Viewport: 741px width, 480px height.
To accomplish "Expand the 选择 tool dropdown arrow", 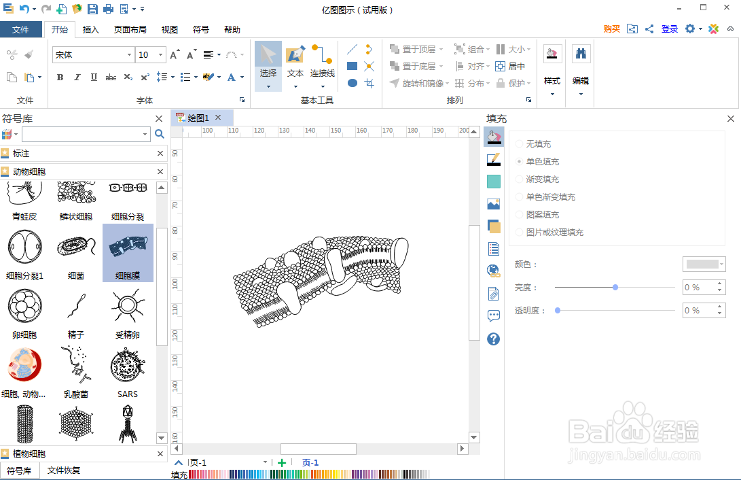I will (268, 86).
